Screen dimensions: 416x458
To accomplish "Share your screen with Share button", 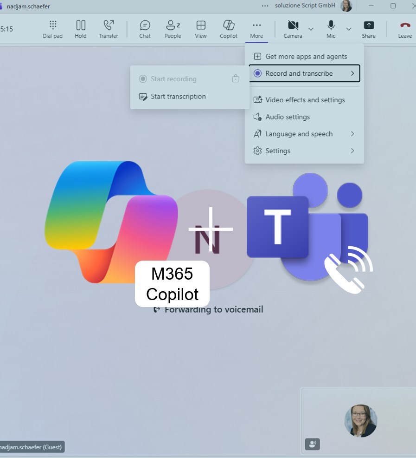I will coord(369,29).
